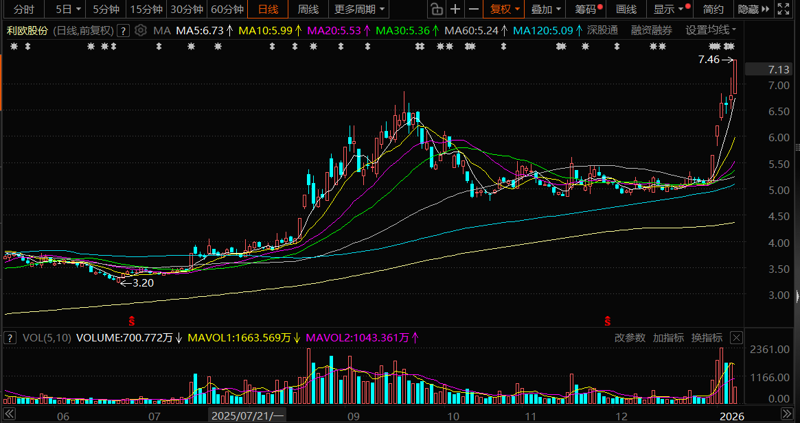Close the volume indicator panel with X
800x423 pixels.
point(735,337)
